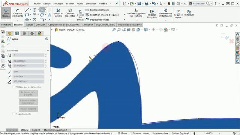Viewport: 240px width, 135px height.
Task: Open Spline PropertyManager help icon
Action: 46,39
